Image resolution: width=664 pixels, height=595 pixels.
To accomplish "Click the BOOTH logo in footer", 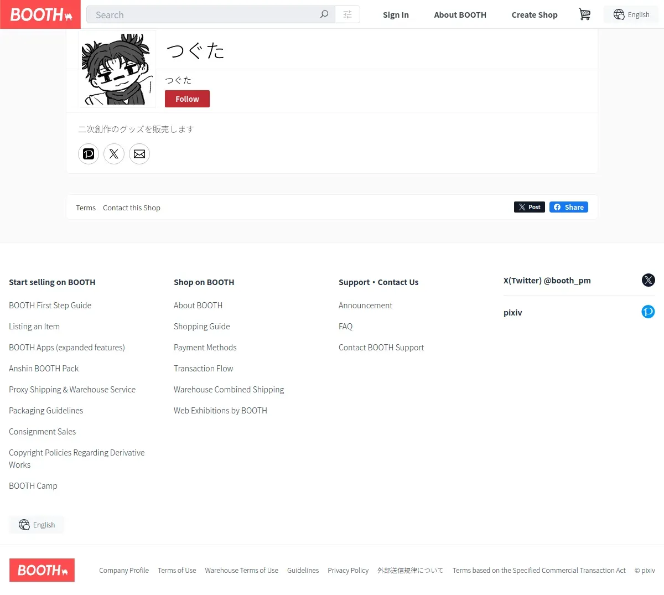I will 42,570.
